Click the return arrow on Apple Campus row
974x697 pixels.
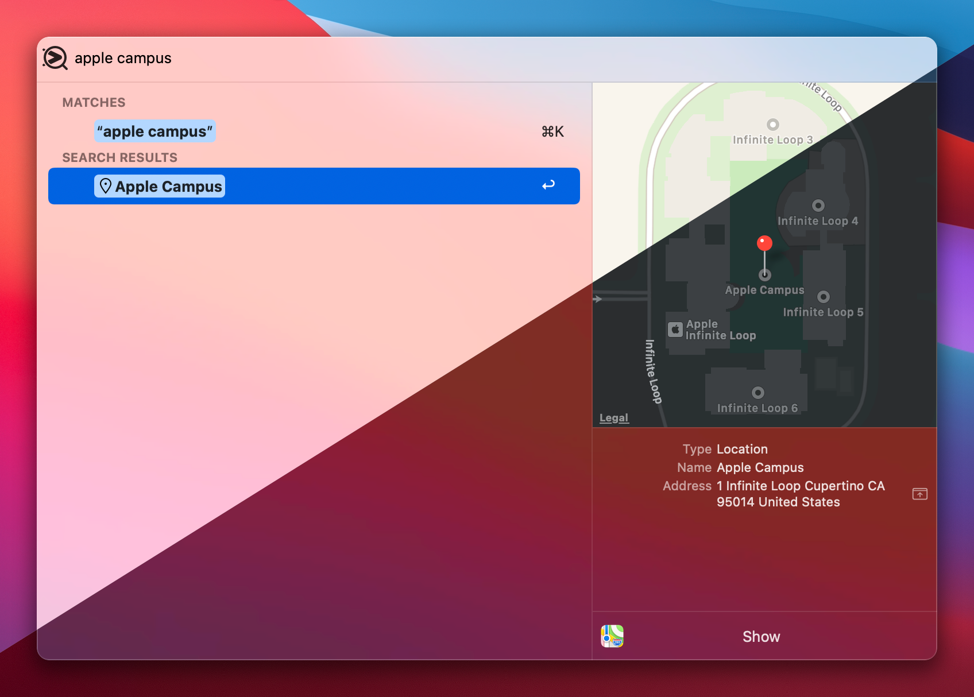pyautogui.click(x=548, y=185)
